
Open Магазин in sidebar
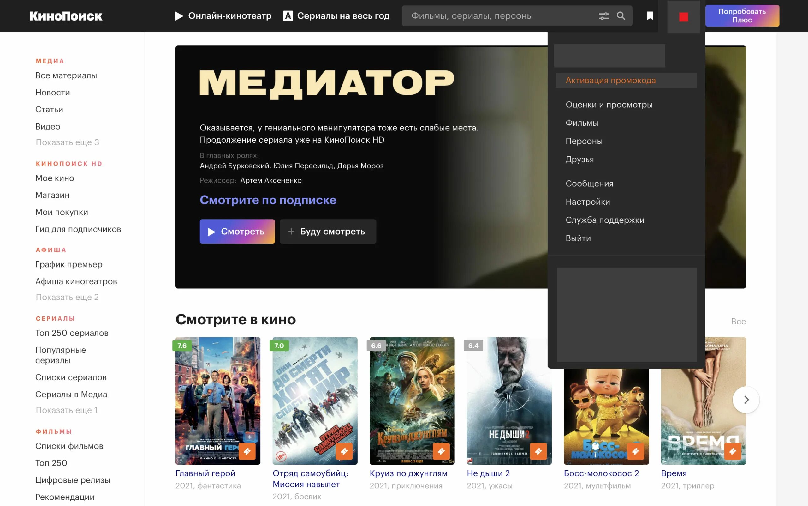52,195
